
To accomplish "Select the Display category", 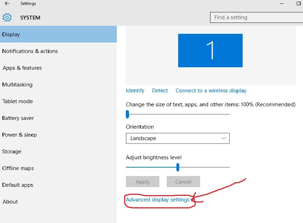I will 58,34.
